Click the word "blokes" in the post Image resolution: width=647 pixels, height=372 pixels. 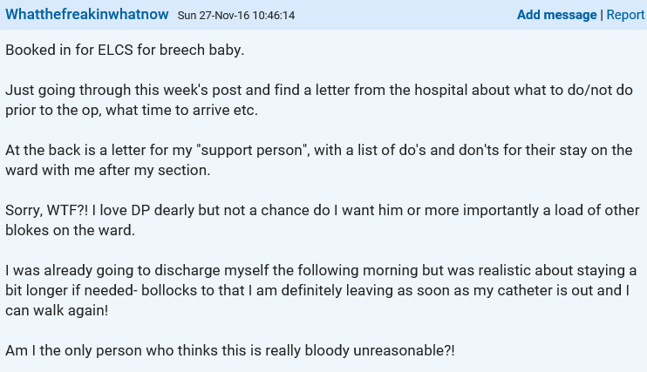pos(27,231)
